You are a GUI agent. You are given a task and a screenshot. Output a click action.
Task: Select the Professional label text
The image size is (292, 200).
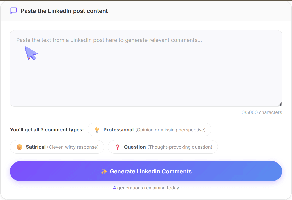click(x=119, y=130)
